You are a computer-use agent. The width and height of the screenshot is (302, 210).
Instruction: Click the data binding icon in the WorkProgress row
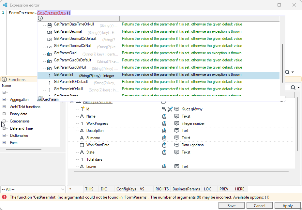click(x=164, y=123)
